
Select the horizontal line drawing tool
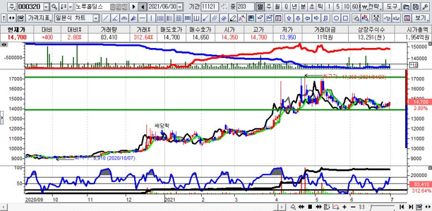tap(142, 18)
